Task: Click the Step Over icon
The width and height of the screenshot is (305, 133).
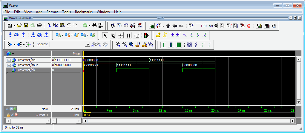Action: (17, 35)
